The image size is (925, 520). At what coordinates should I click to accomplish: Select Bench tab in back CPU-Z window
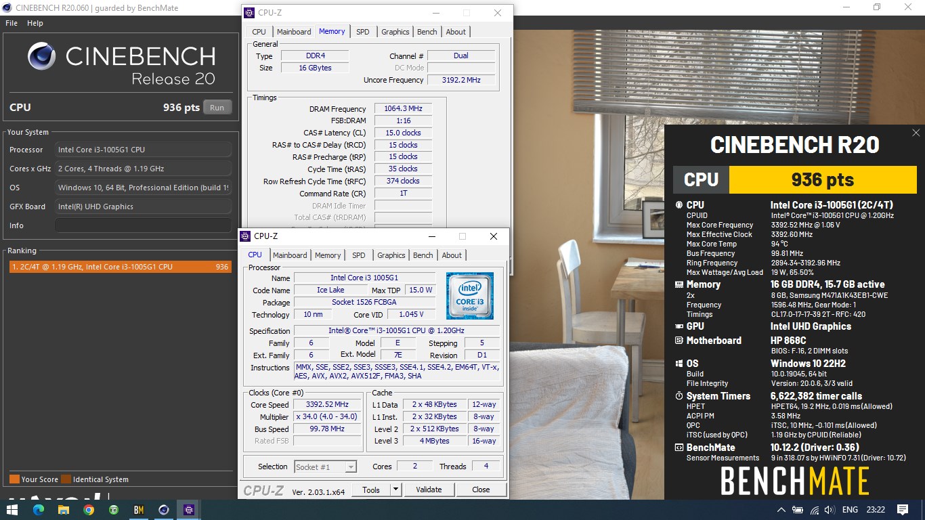427,32
